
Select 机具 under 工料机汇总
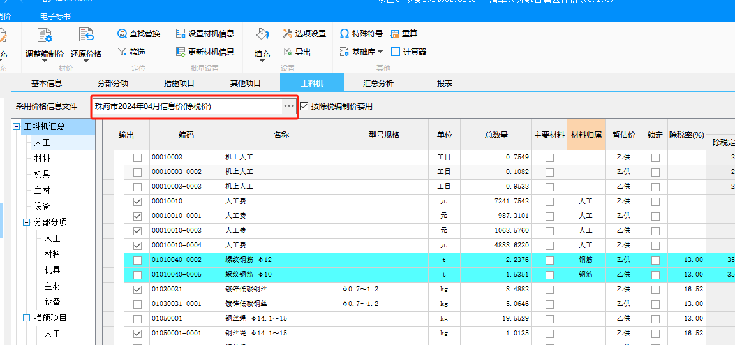[x=42, y=174]
